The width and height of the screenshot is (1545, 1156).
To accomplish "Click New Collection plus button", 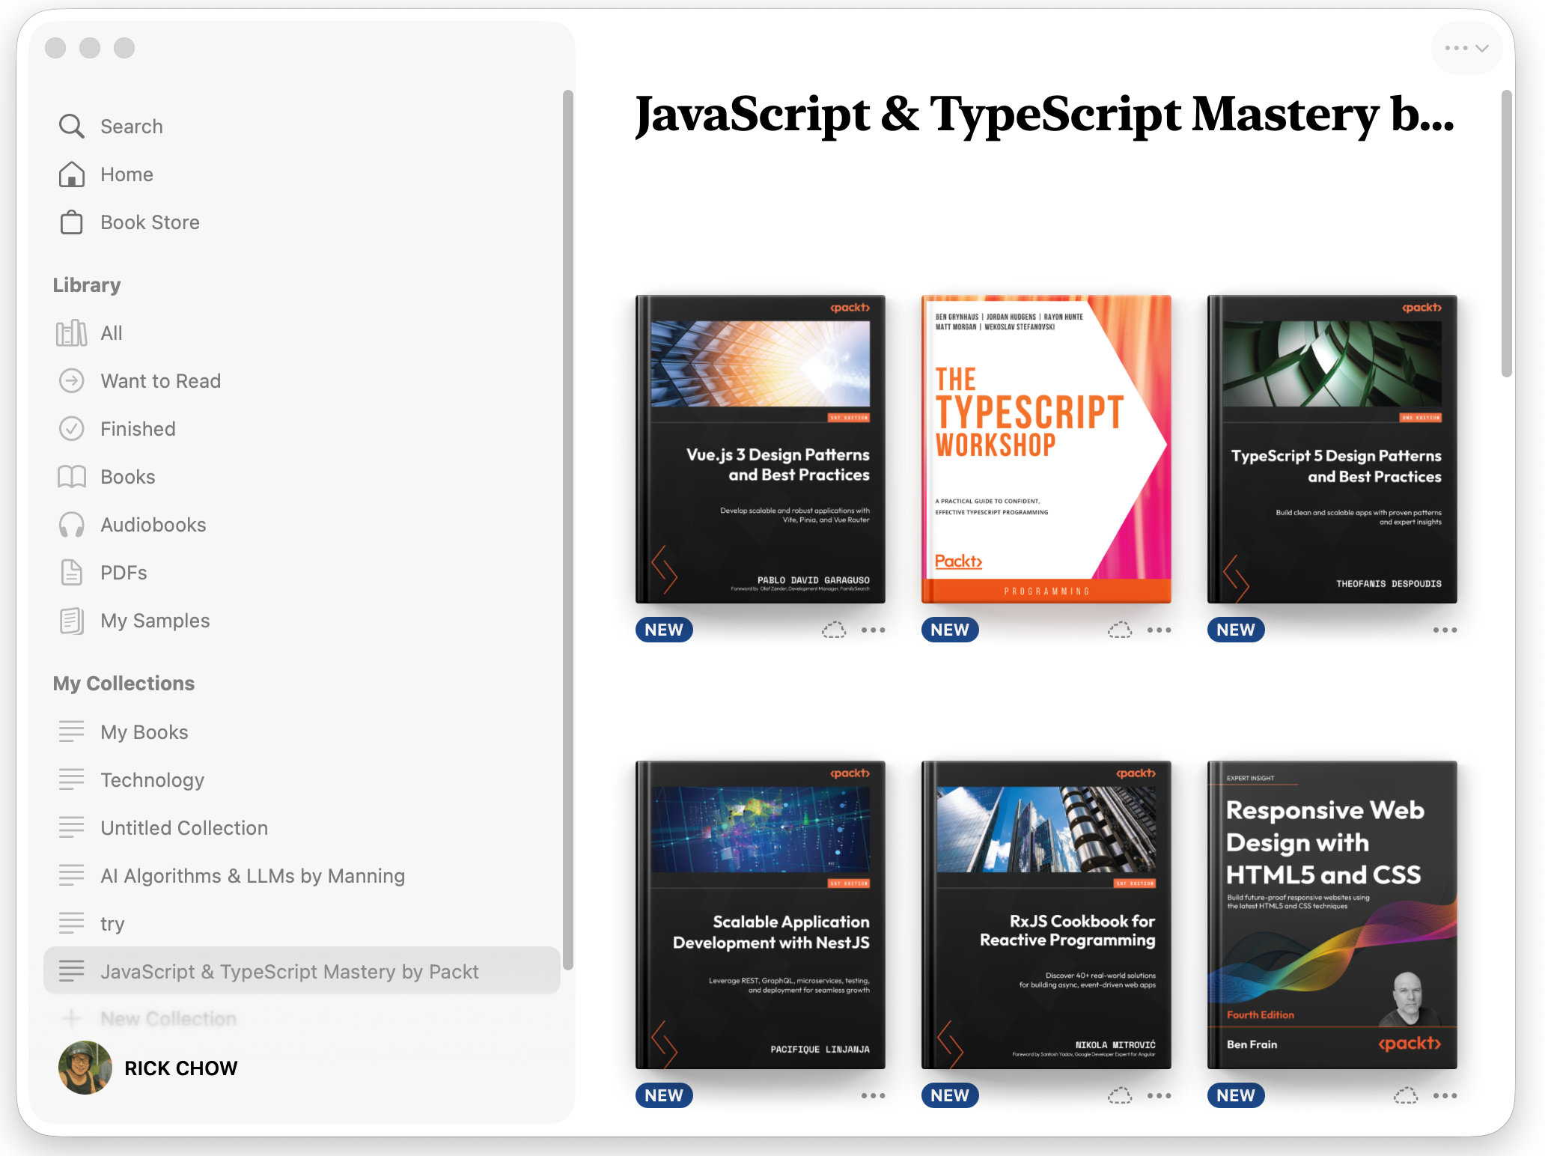I will pyautogui.click(x=71, y=1018).
